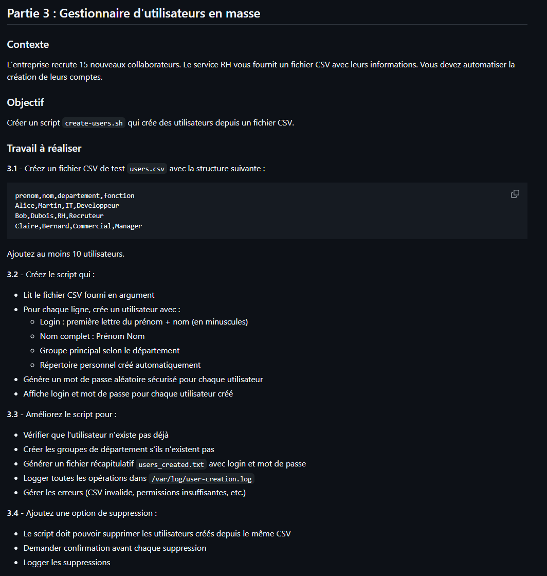The image size is (547, 576).
Task: Click the /var/log/user-creation.log path
Action: pos(201,479)
